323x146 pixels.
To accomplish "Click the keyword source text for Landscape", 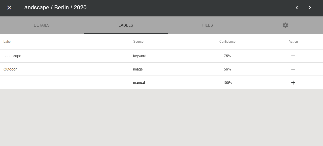I will tap(140, 56).
